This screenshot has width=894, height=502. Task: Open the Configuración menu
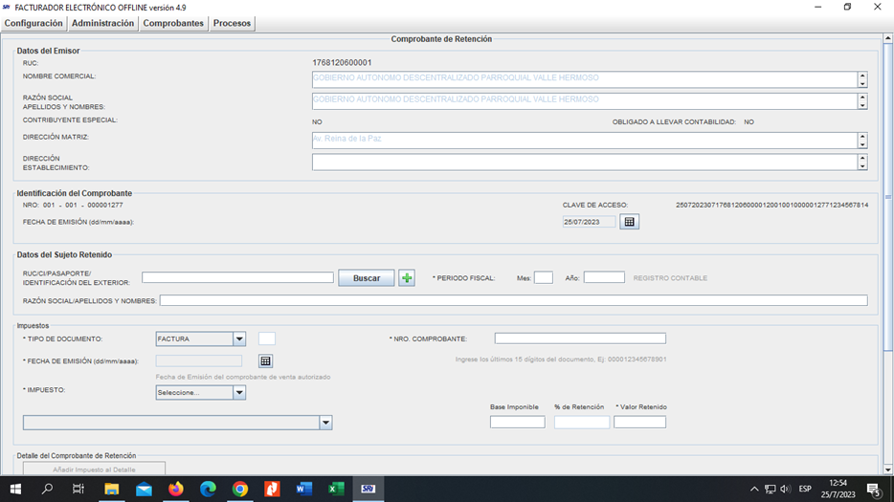point(34,23)
